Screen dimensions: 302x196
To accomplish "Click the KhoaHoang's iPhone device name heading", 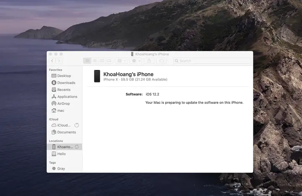I will click(x=128, y=74).
